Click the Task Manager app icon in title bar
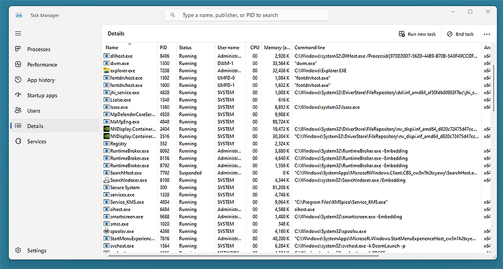 [19, 15]
